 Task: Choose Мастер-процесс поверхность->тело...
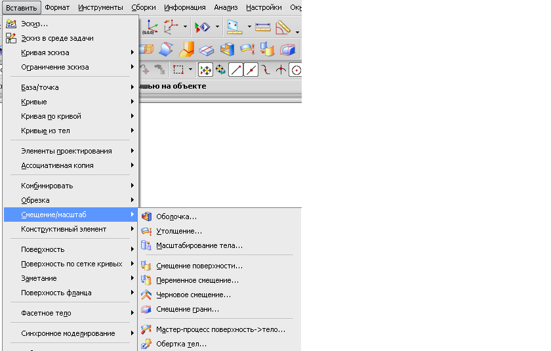[x=220, y=329]
